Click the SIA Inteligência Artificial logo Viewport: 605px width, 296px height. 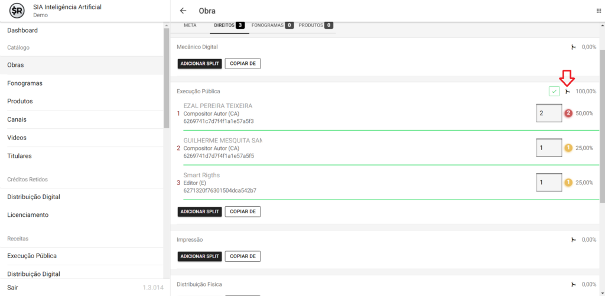[17, 11]
